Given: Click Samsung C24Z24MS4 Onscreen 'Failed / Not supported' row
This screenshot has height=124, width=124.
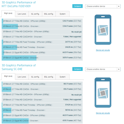Looking at the screenshot, I should [42, 100].
